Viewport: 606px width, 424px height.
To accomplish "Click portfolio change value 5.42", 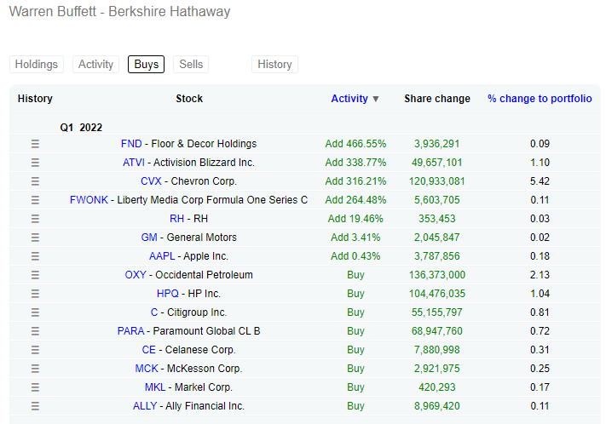I will pos(540,181).
